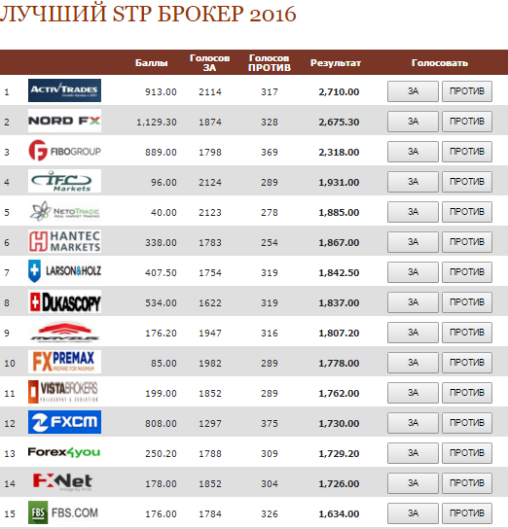
Task: Vote ЗА for FX Premax
Action: [x=413, y=363]
